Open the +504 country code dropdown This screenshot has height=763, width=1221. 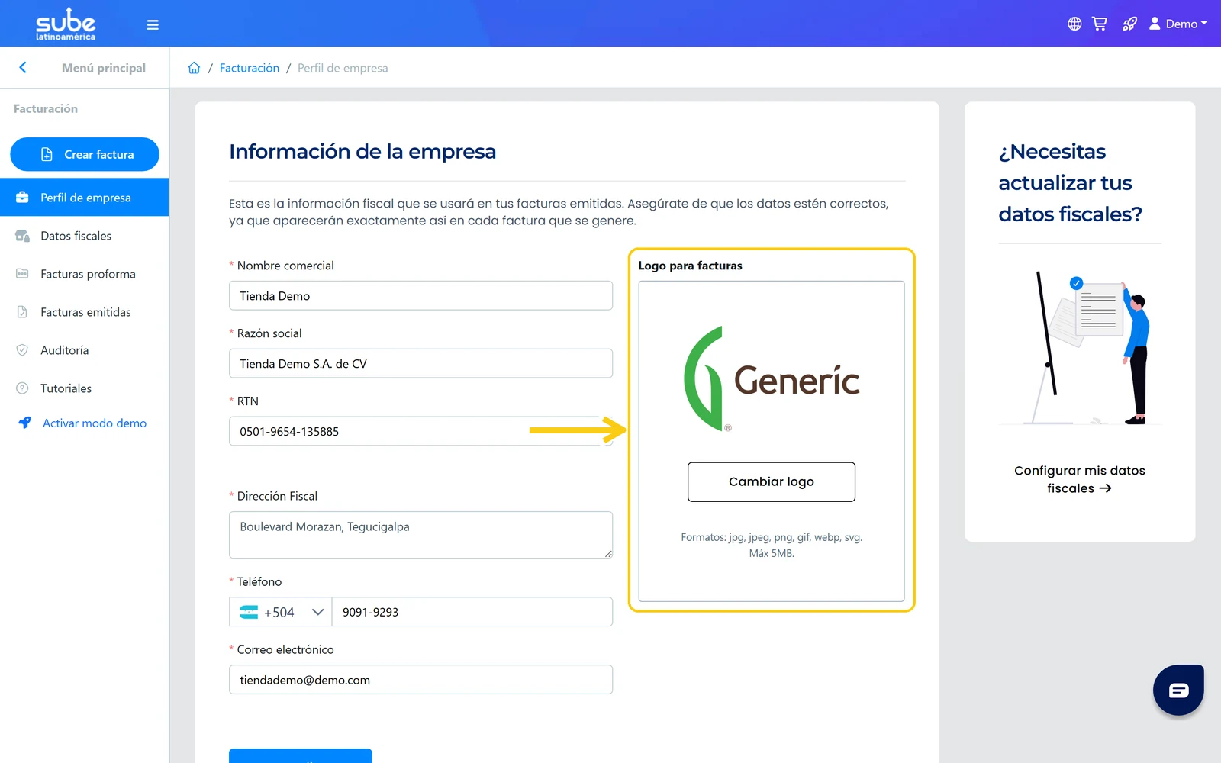pyautogui.click(x=281, y=612)
